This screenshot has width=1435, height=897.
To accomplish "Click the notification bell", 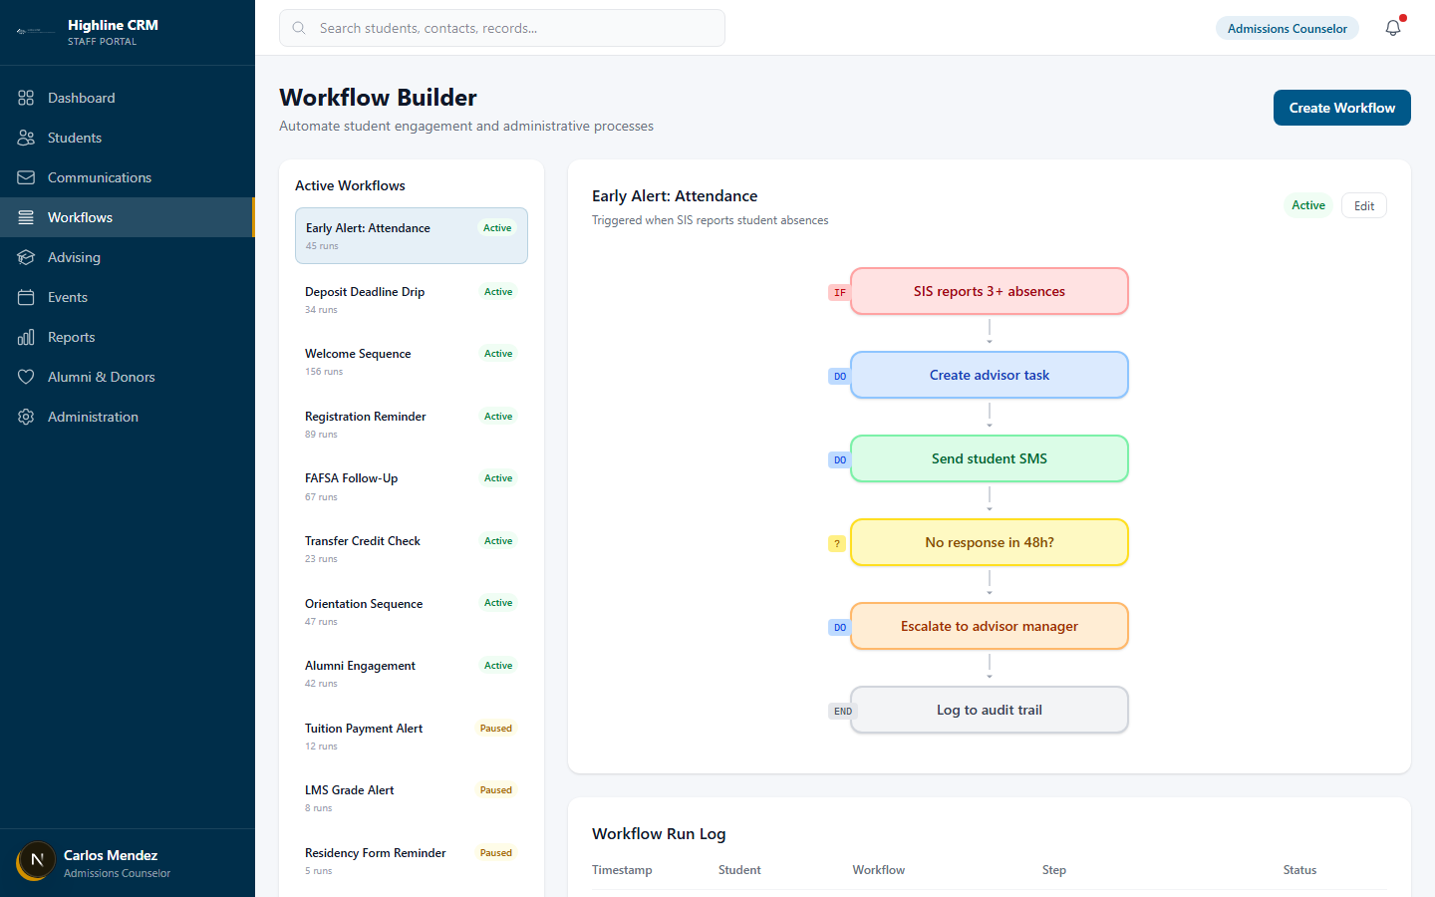I will click(x=1392, y=28).
